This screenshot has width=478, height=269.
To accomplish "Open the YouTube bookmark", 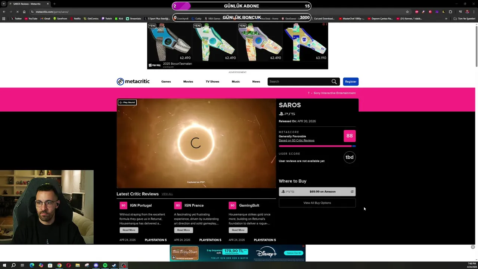I will click(x=31, y=18).
